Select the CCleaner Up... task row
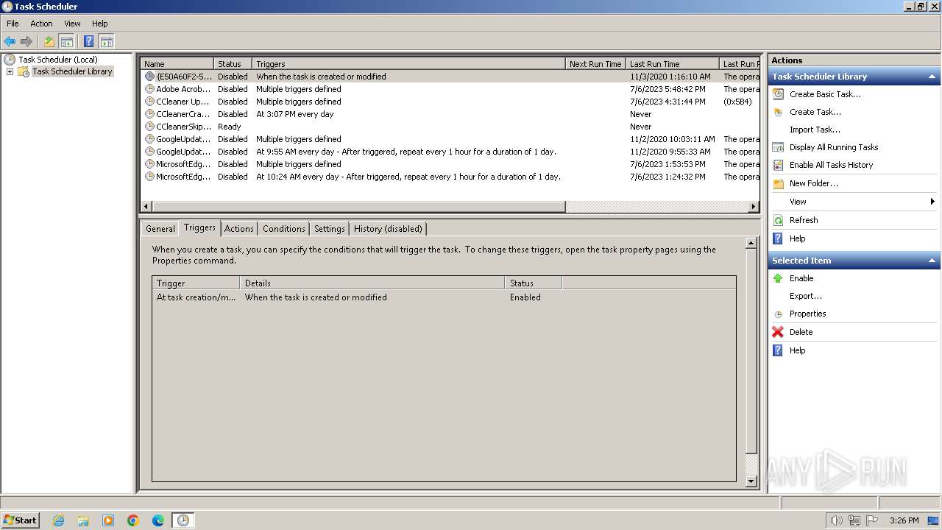 (450, 102)
